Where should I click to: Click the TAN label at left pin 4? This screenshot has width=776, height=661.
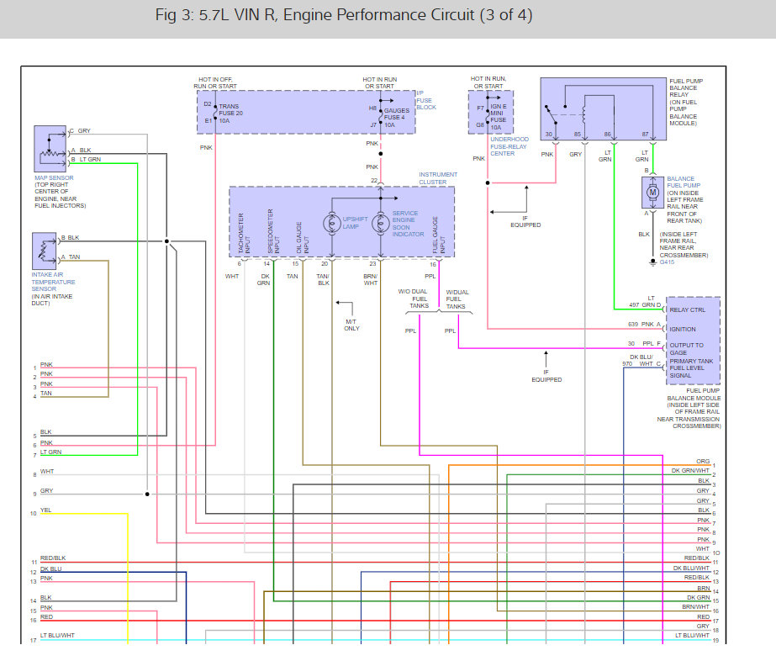tap(46, 393)
